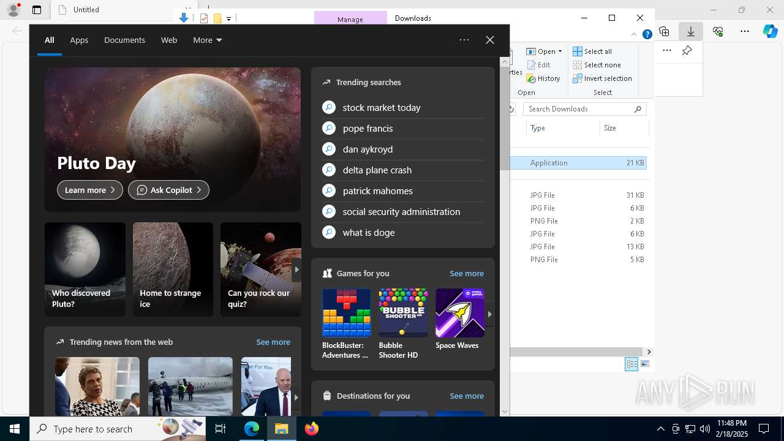
Task: Click the search icon beside 'what is doge'
Action: click(329, 233)
